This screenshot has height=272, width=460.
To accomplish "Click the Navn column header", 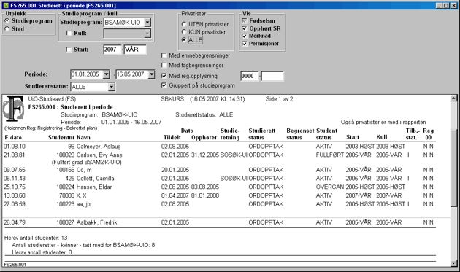I will [x=83, y=137].
